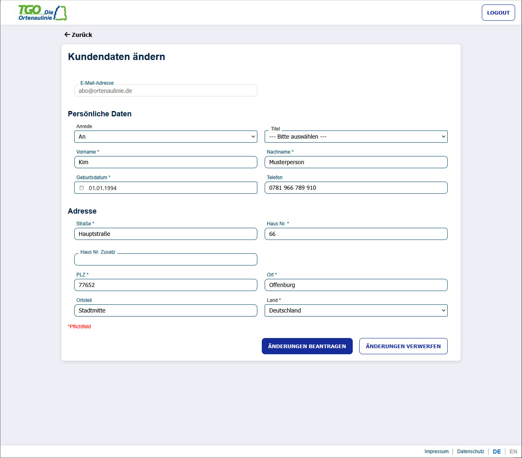Click the Ortsteil field containing Stadtmitte
522x458 pixels.
[x=166, y=310]
